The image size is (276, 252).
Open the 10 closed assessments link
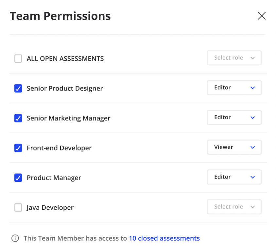[164, 238]
